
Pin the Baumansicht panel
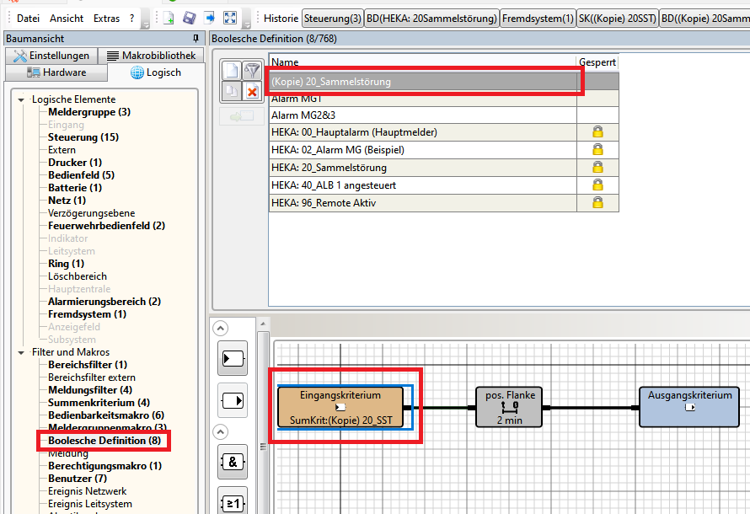196,38
